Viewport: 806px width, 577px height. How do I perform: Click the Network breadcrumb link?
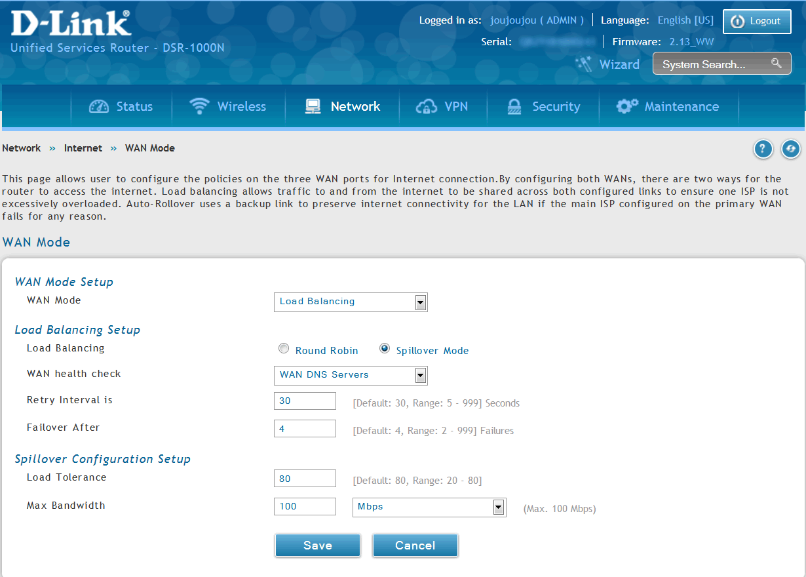tap(22, 148)
